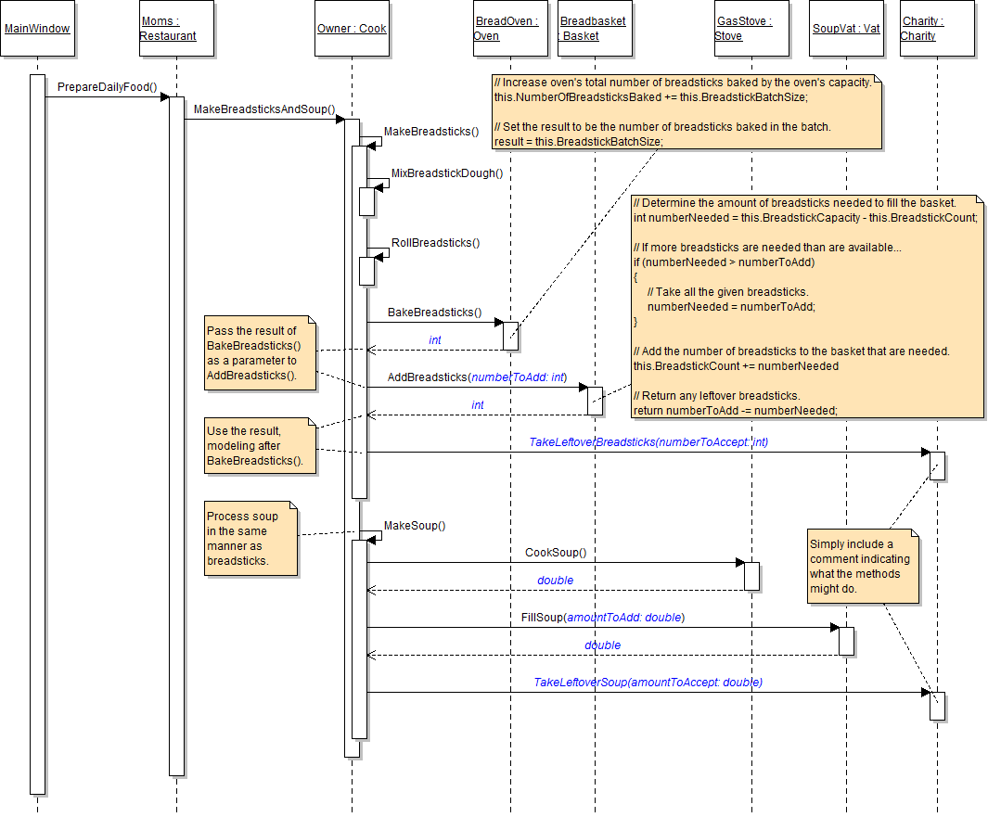Click the MakeBreadsticksAndSoup() message label
988x830 pixels.
(263, 109)
